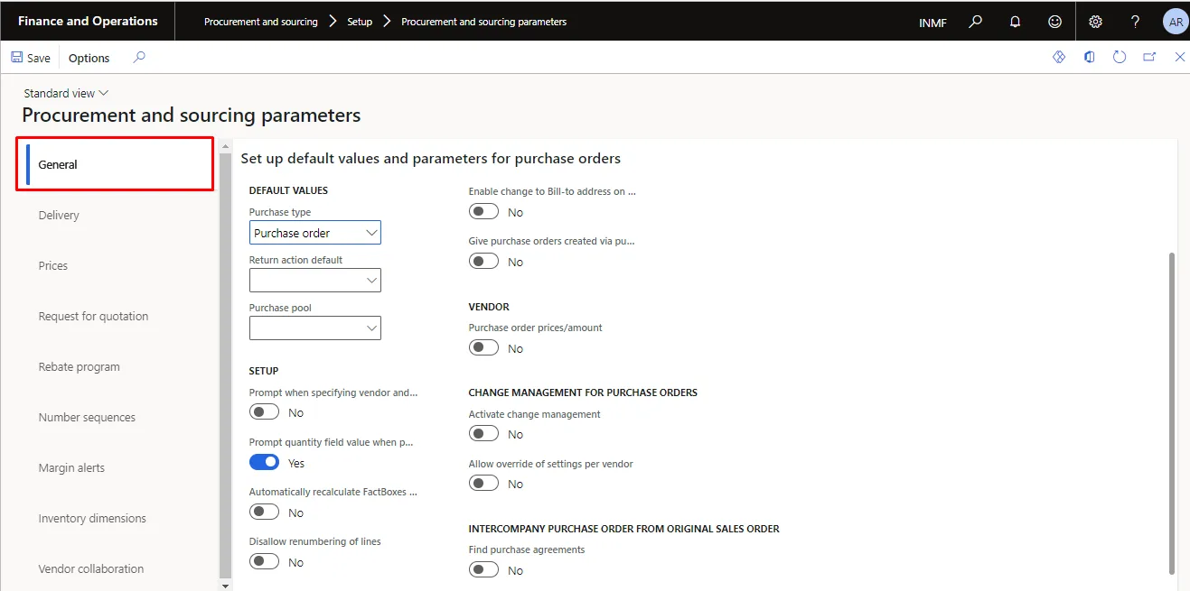Screen dimensions: 1190x591
Task: Go to Finance and Operations home
Action: [88, 21]
